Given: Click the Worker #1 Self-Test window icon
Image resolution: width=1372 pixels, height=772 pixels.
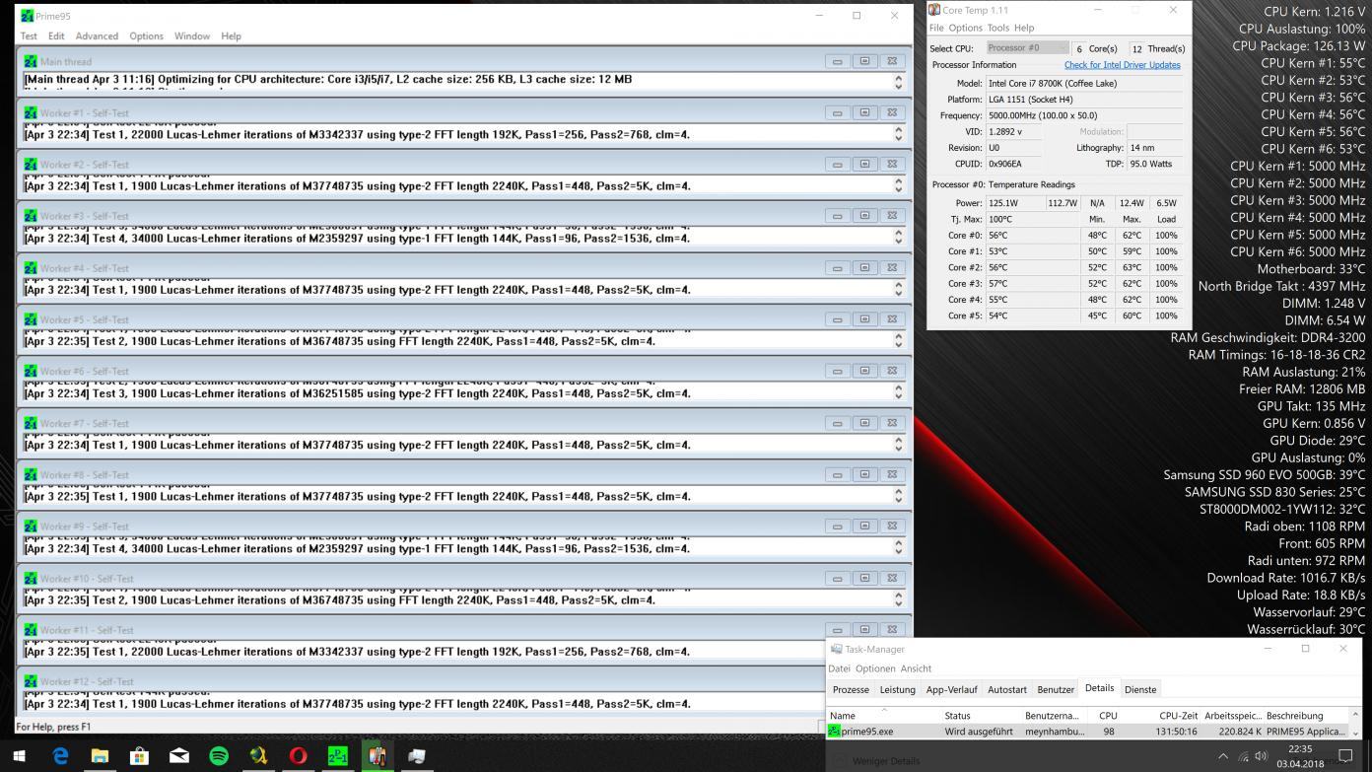Looking at the screenshot, I should pos(31,112).
